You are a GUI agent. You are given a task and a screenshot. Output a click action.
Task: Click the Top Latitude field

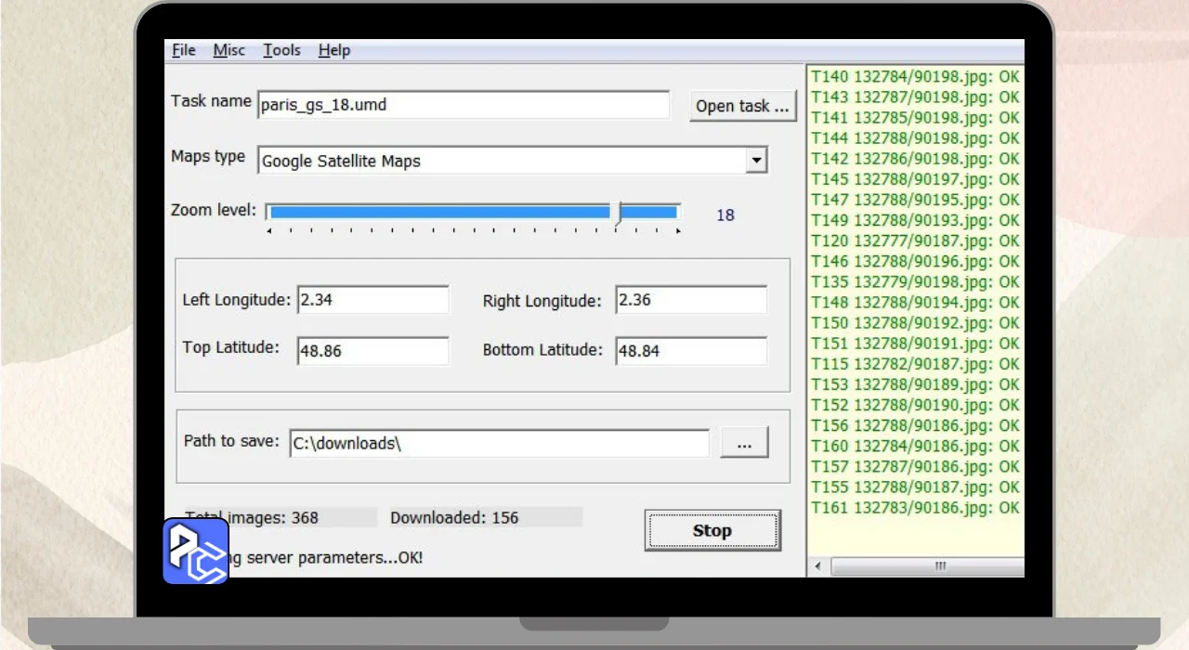pyautogui.click(x=373, y=351)
